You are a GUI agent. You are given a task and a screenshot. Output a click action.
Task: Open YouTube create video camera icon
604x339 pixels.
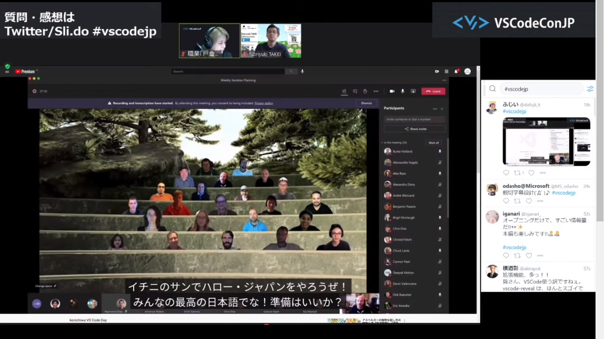pyautogui.click(x=437, y=72)
